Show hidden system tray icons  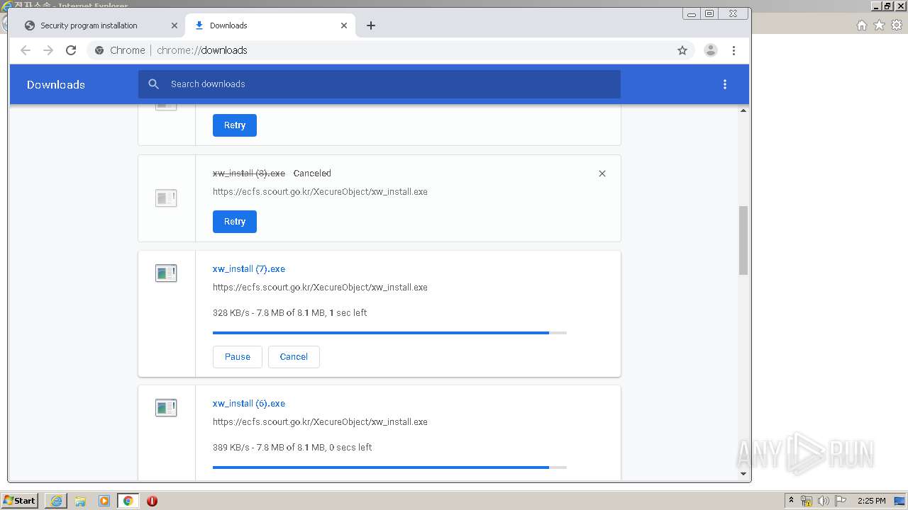[791, 501]
